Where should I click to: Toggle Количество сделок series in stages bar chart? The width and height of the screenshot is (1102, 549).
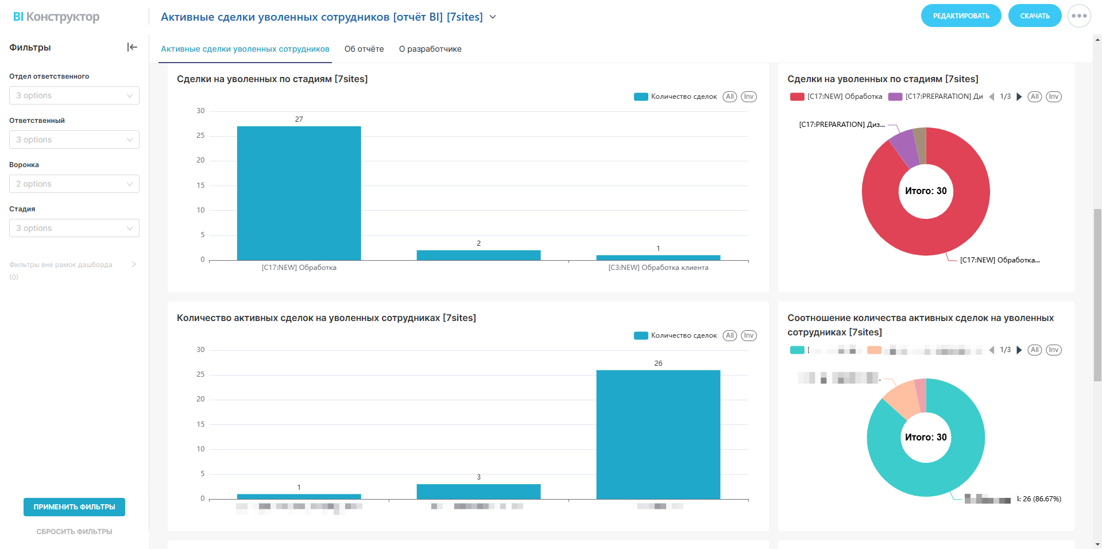pyautogui.click(x=676, y=96)
